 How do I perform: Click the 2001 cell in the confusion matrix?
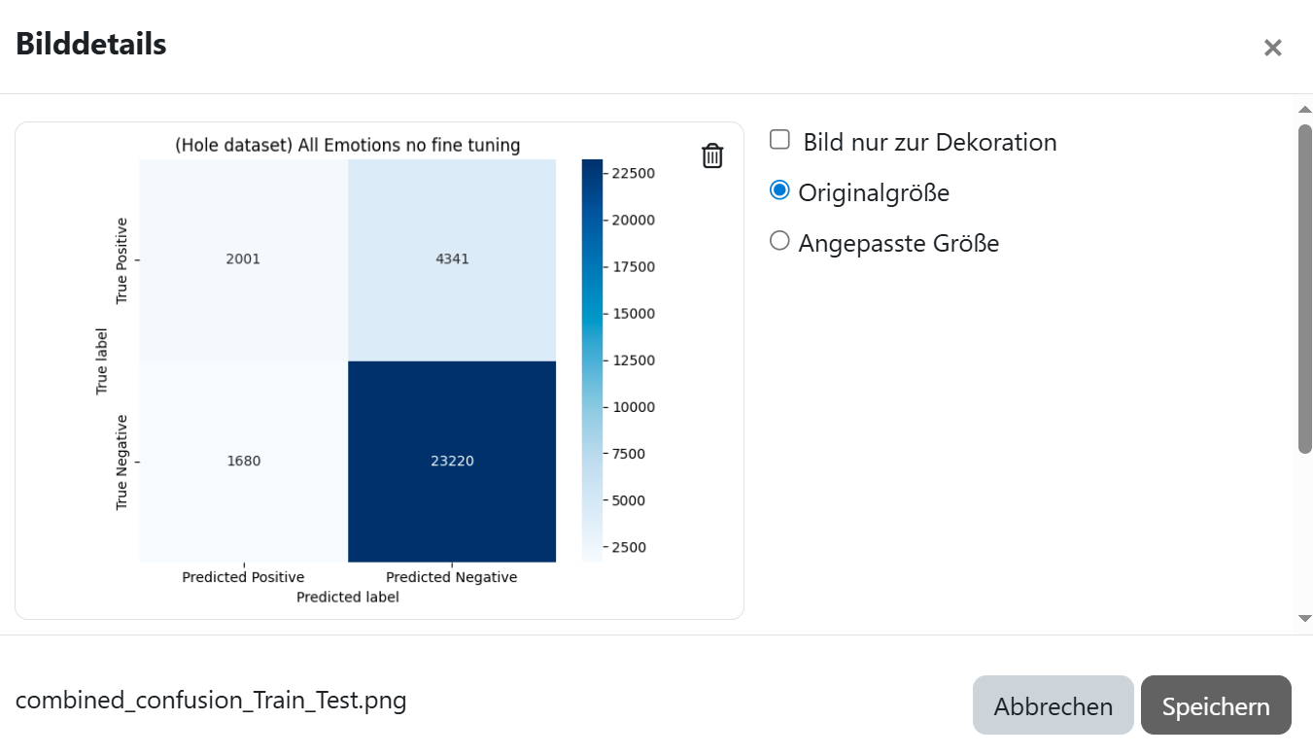[243, 259]
